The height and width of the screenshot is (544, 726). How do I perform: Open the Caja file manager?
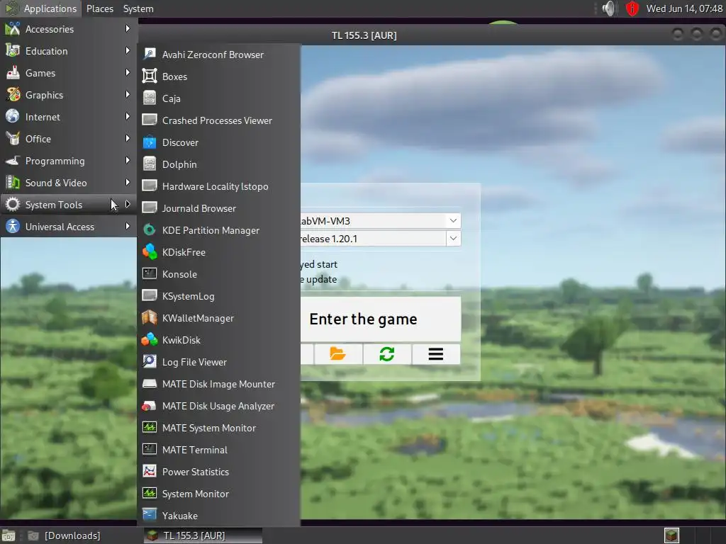click(219, 98)
